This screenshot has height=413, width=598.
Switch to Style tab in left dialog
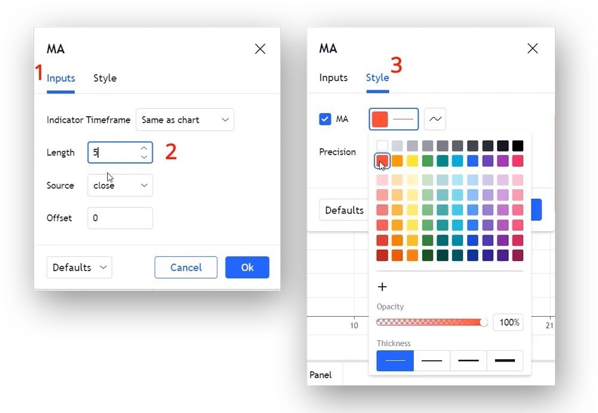click(x=105, y=78)
